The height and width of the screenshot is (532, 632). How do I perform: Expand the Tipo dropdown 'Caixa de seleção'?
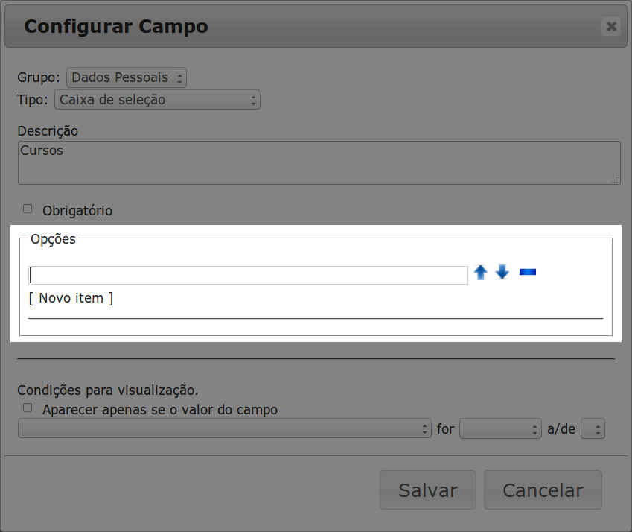(x=157, y=100)
